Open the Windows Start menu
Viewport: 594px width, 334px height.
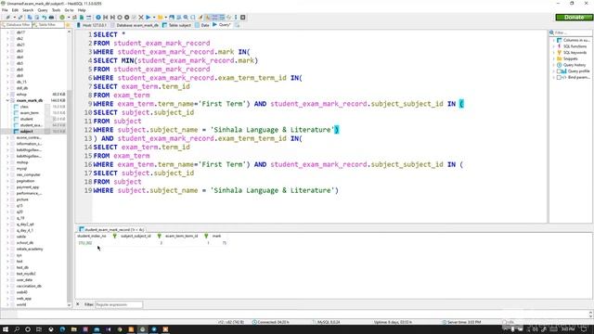[6, 329]
